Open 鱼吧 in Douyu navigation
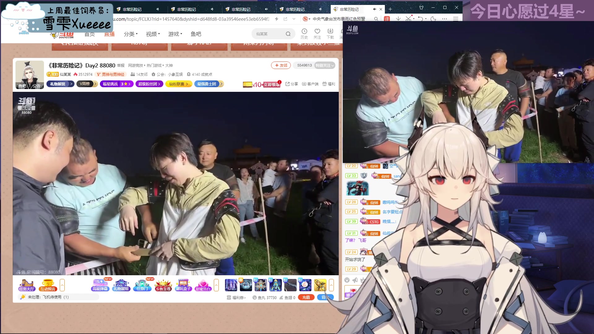This screenshot has width=594, height=334. coord(196,34)
